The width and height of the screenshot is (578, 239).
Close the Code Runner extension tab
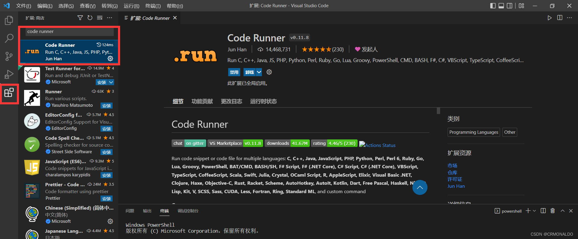pyautogui.click(x=175, y=18)
